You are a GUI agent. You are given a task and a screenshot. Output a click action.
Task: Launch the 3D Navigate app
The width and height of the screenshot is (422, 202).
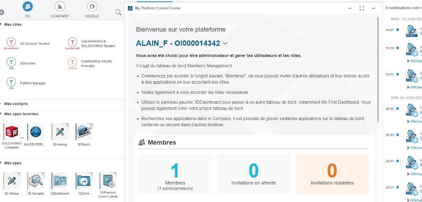[x=36, y=181]
